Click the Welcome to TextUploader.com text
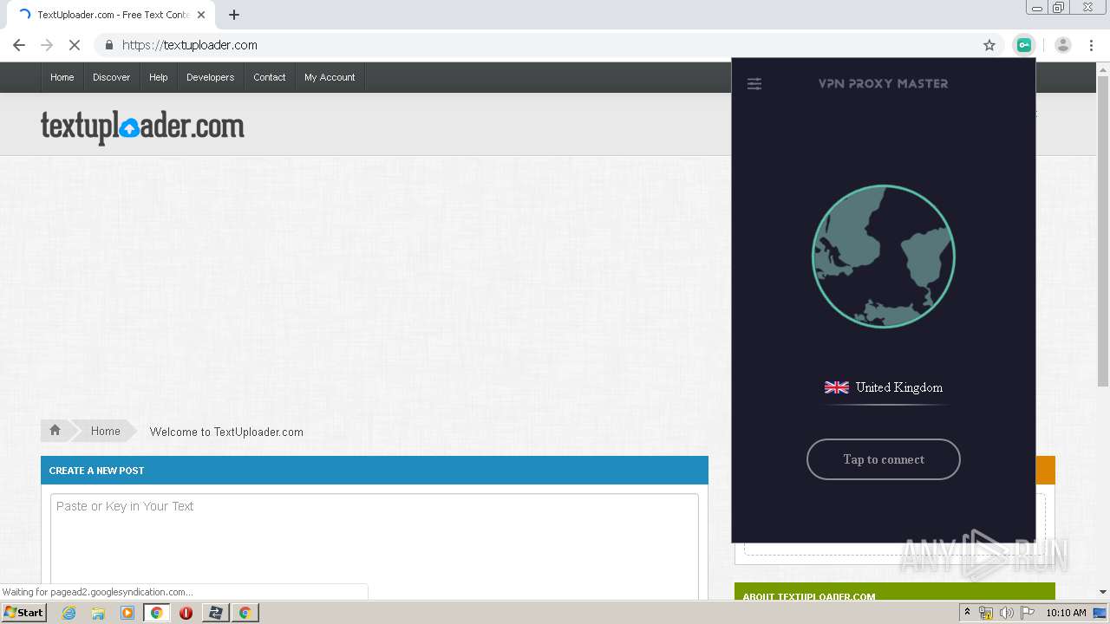The image size is (1110, 624). pos(226,432)
